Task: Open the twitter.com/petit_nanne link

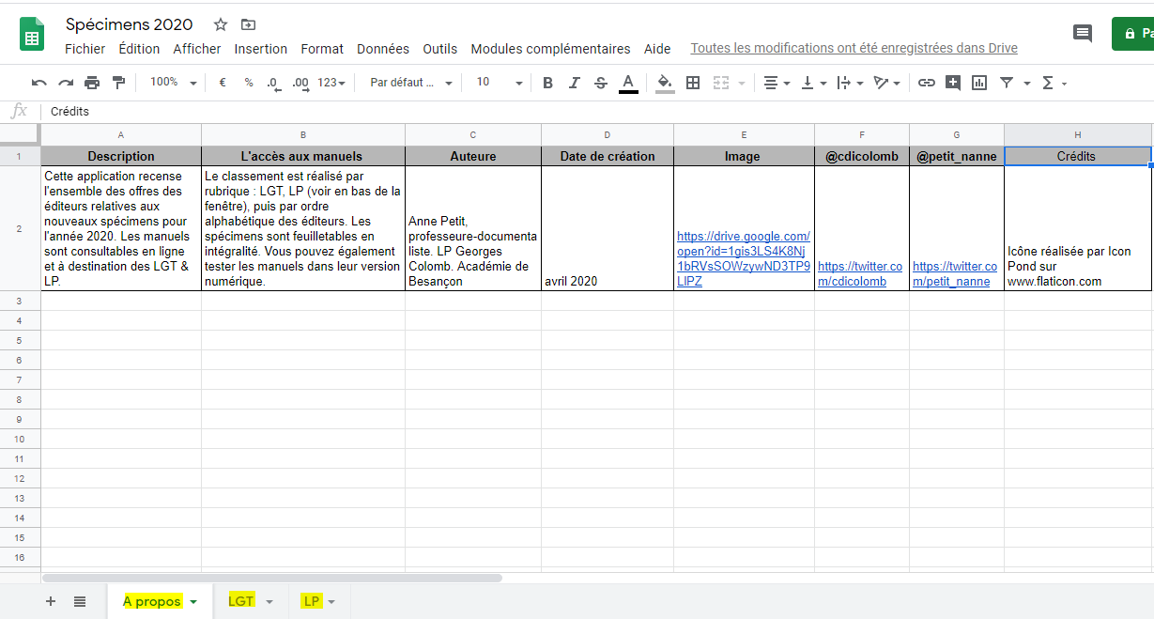Action: (955, 273)
